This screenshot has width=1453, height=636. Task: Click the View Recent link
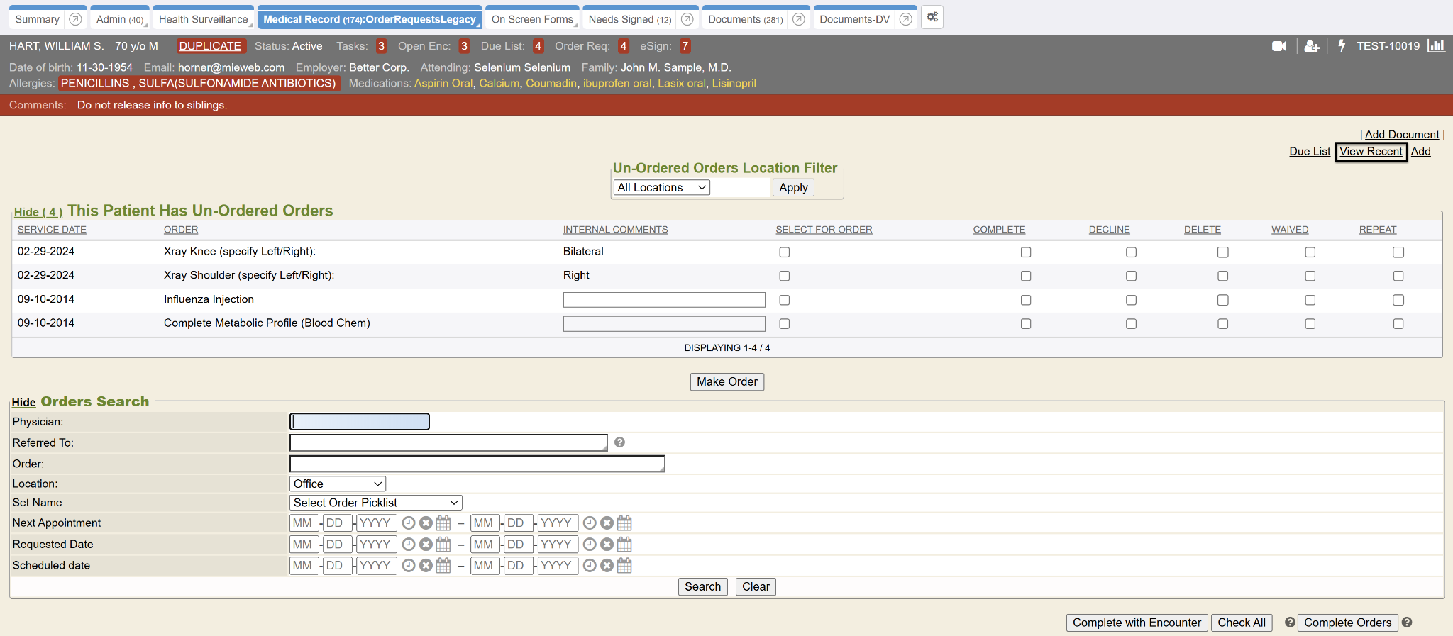coord(1371,152)
